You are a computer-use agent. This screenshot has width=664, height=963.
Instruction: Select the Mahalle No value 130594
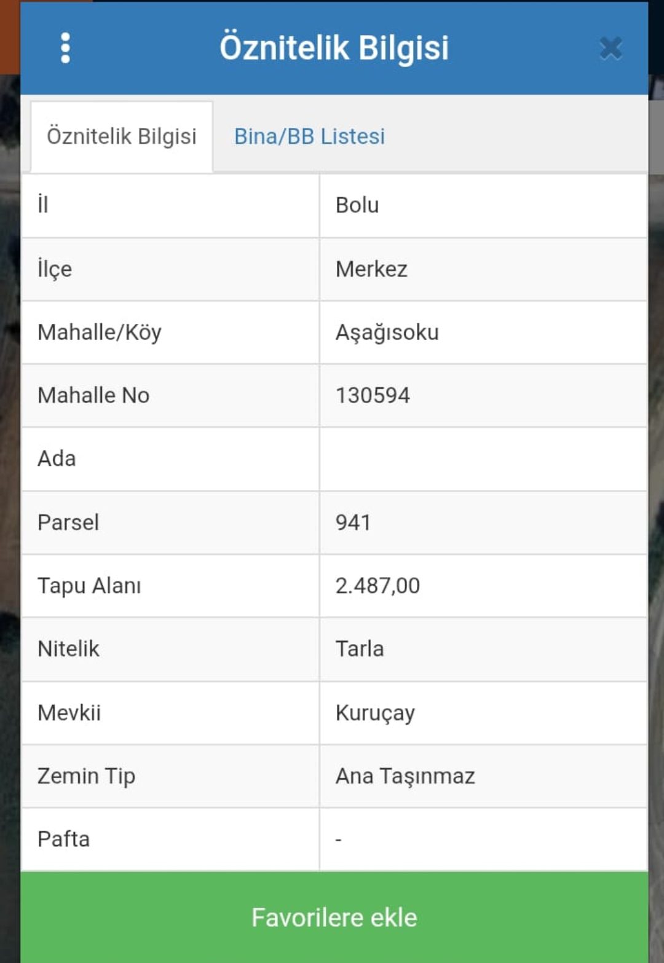pyautogui.click(x=373, y=395)
